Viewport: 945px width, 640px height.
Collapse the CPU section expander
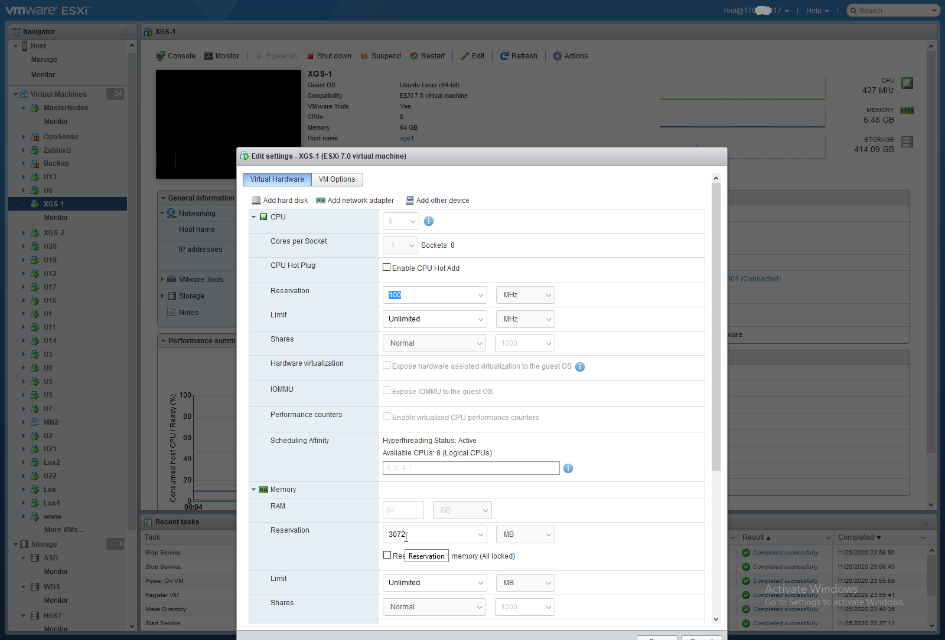(x=254, y=217)
